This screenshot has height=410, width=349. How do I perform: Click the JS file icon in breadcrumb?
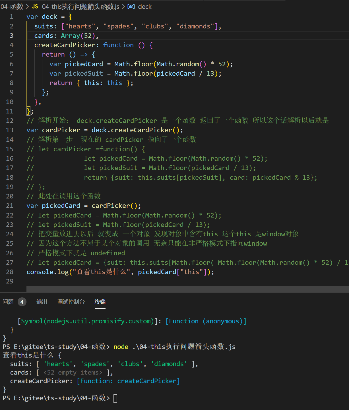[35, 7]
